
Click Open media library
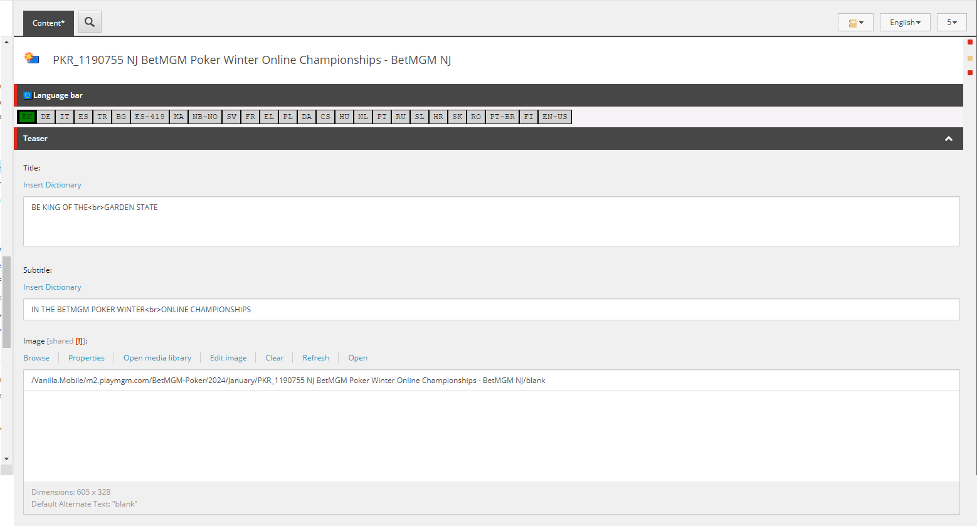click(x=157, y=358)
